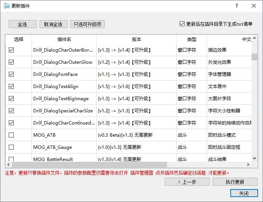Toggle the generate txt list after update checkbox
263x202 pixels.
(x=182, y=24)
